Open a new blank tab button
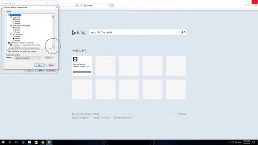This screenshot has height=145, width=258. point(112,5)
